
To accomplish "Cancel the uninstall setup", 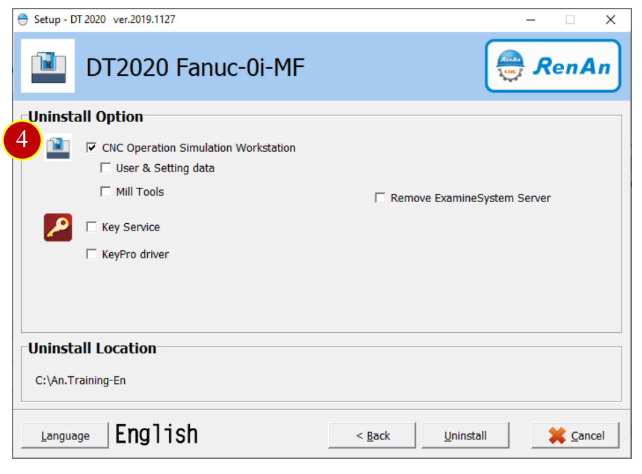I will click(x=576, y=435).
